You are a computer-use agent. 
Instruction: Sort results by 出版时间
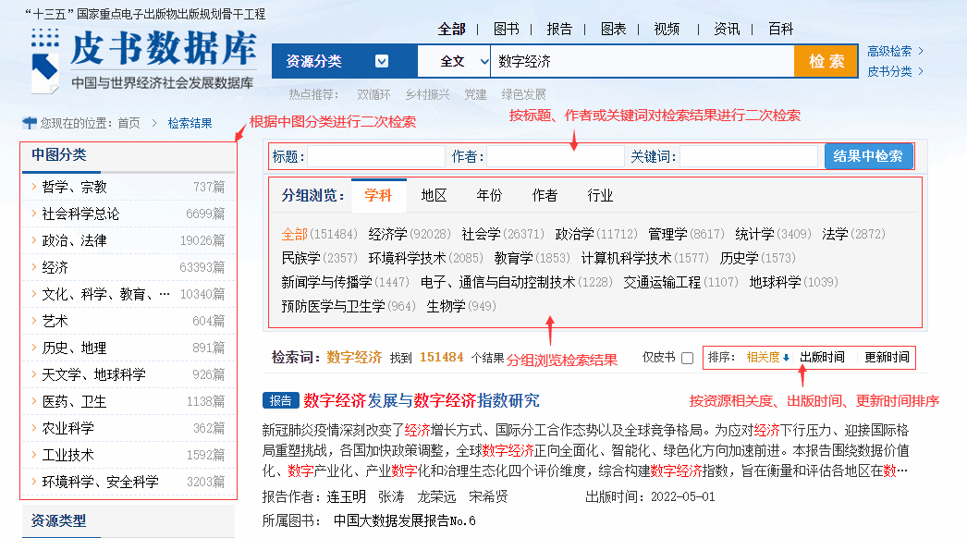coord(822,358)
